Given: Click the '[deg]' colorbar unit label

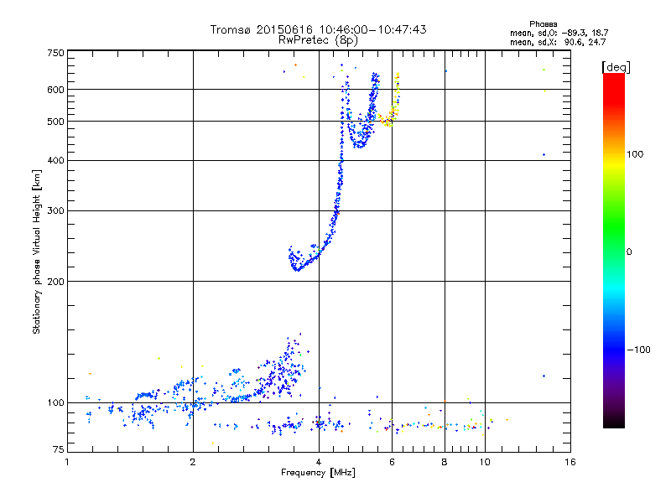Looking at the screenshot, I should pyautogui.click(x=616, y=67).
